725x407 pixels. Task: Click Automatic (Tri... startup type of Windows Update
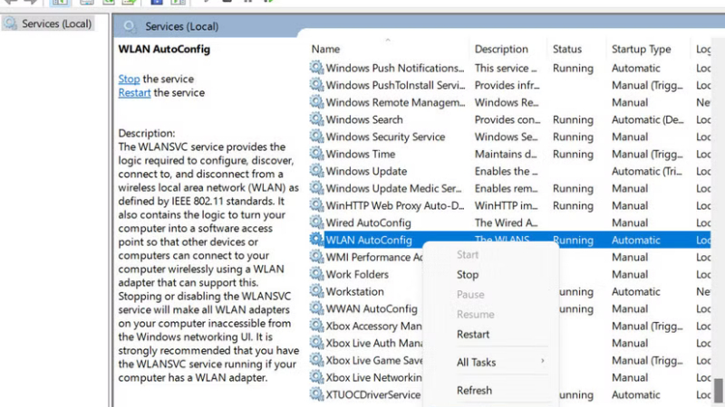coord(646,171)
